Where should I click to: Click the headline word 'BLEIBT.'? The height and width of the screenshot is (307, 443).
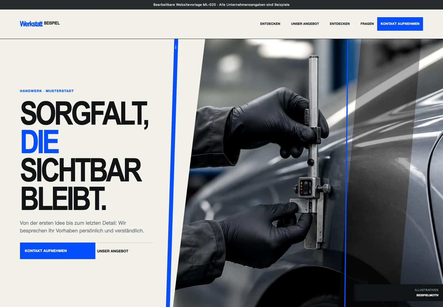coord(63,199)
